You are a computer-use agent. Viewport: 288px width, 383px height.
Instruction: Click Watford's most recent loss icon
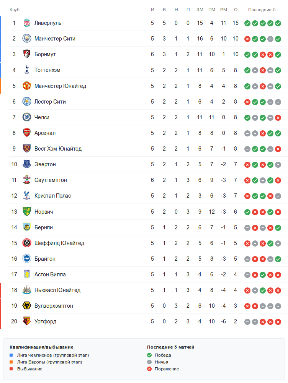[278, 322]
